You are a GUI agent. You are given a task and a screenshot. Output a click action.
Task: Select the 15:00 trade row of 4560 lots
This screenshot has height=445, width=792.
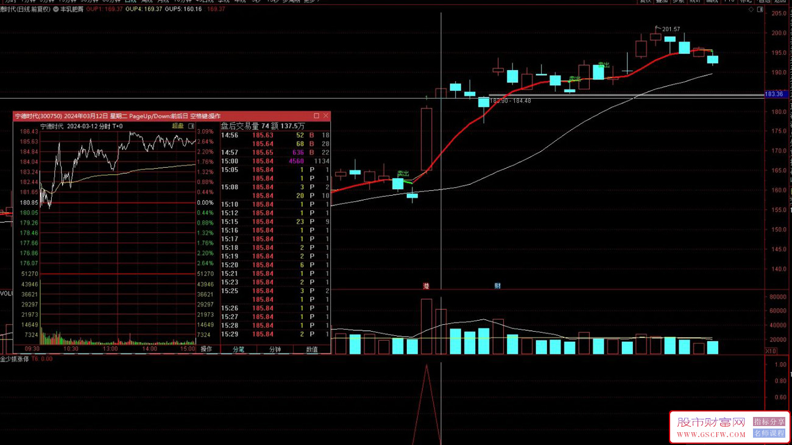click(275, 162)
